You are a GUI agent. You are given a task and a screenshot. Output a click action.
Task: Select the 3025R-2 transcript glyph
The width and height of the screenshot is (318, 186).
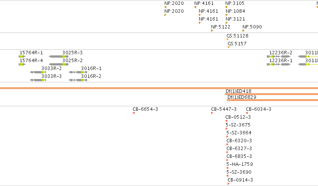pos(59,64)
